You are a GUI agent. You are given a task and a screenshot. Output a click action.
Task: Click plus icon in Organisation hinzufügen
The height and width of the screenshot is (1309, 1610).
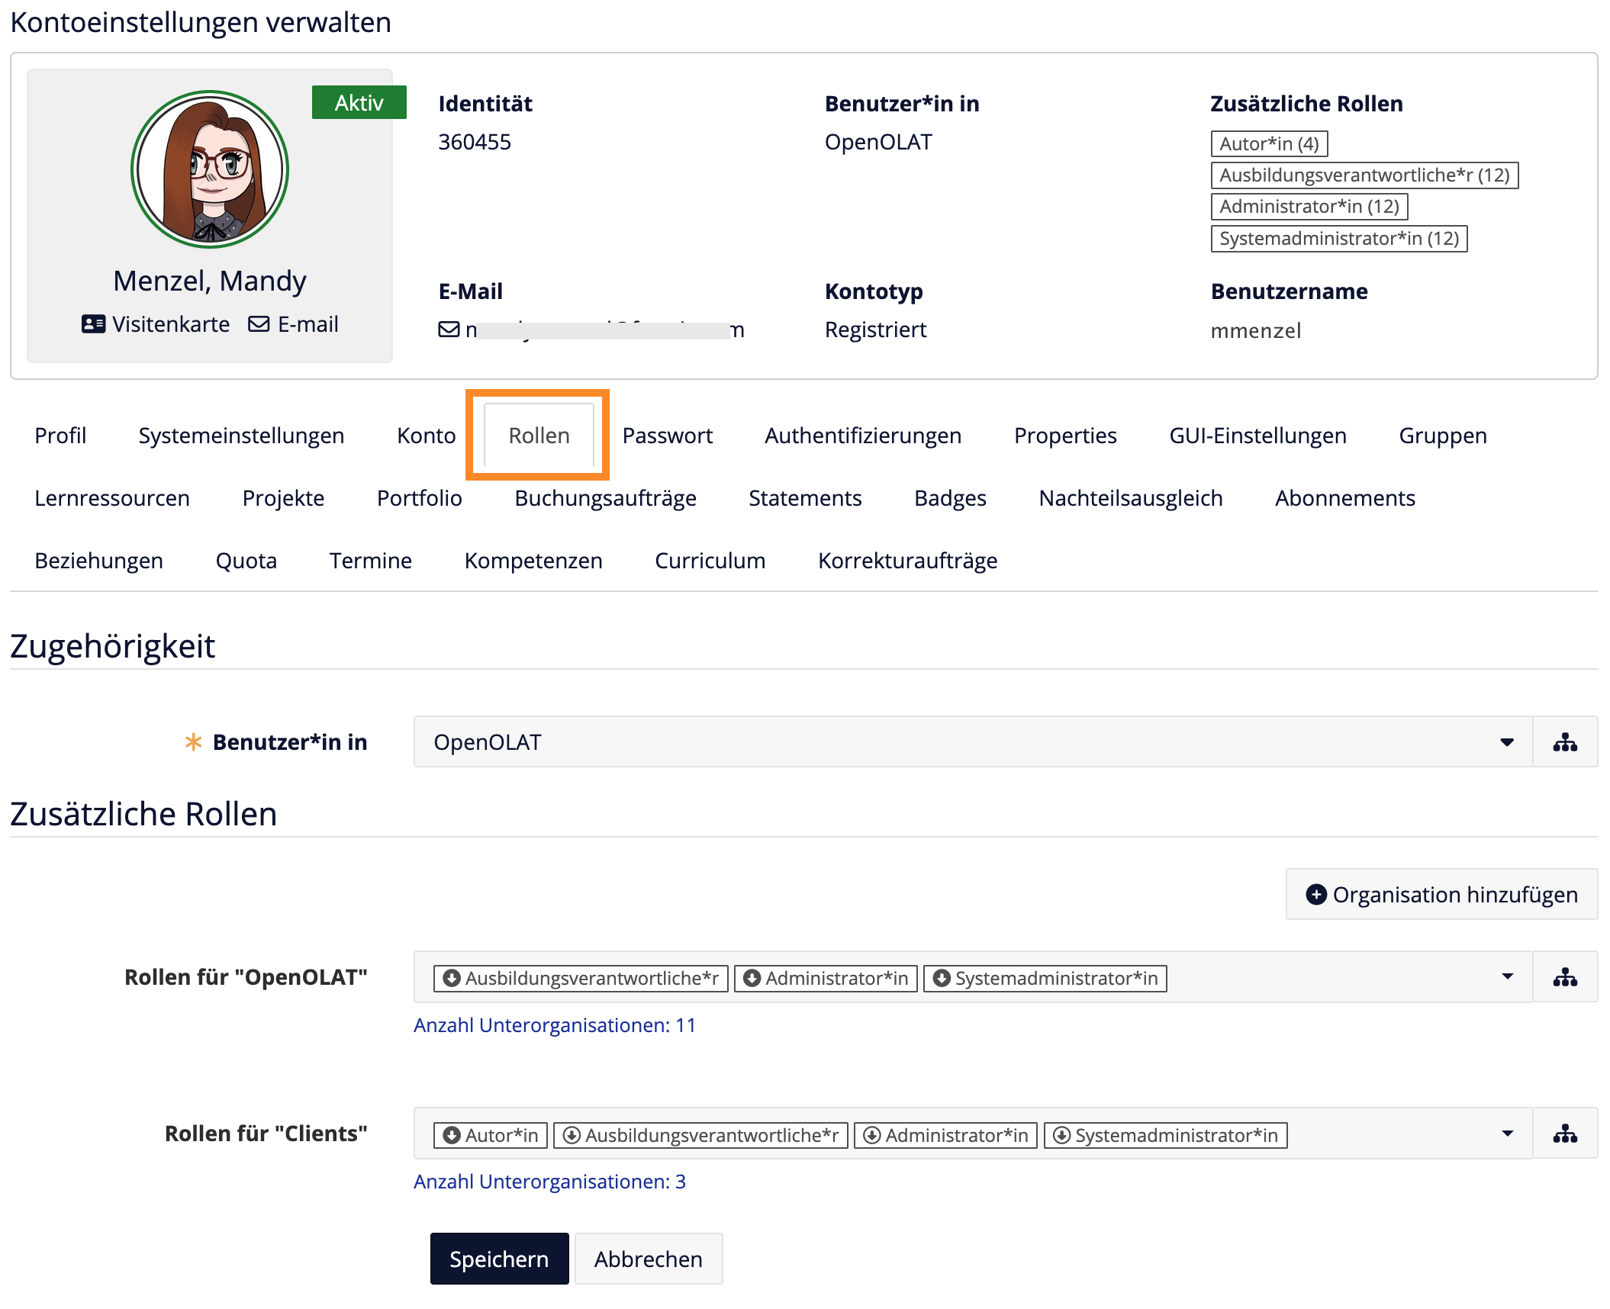[x=1316, y=894]
